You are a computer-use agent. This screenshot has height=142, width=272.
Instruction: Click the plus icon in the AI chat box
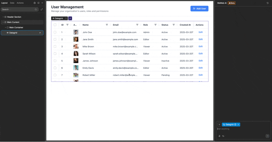(219, 124)
